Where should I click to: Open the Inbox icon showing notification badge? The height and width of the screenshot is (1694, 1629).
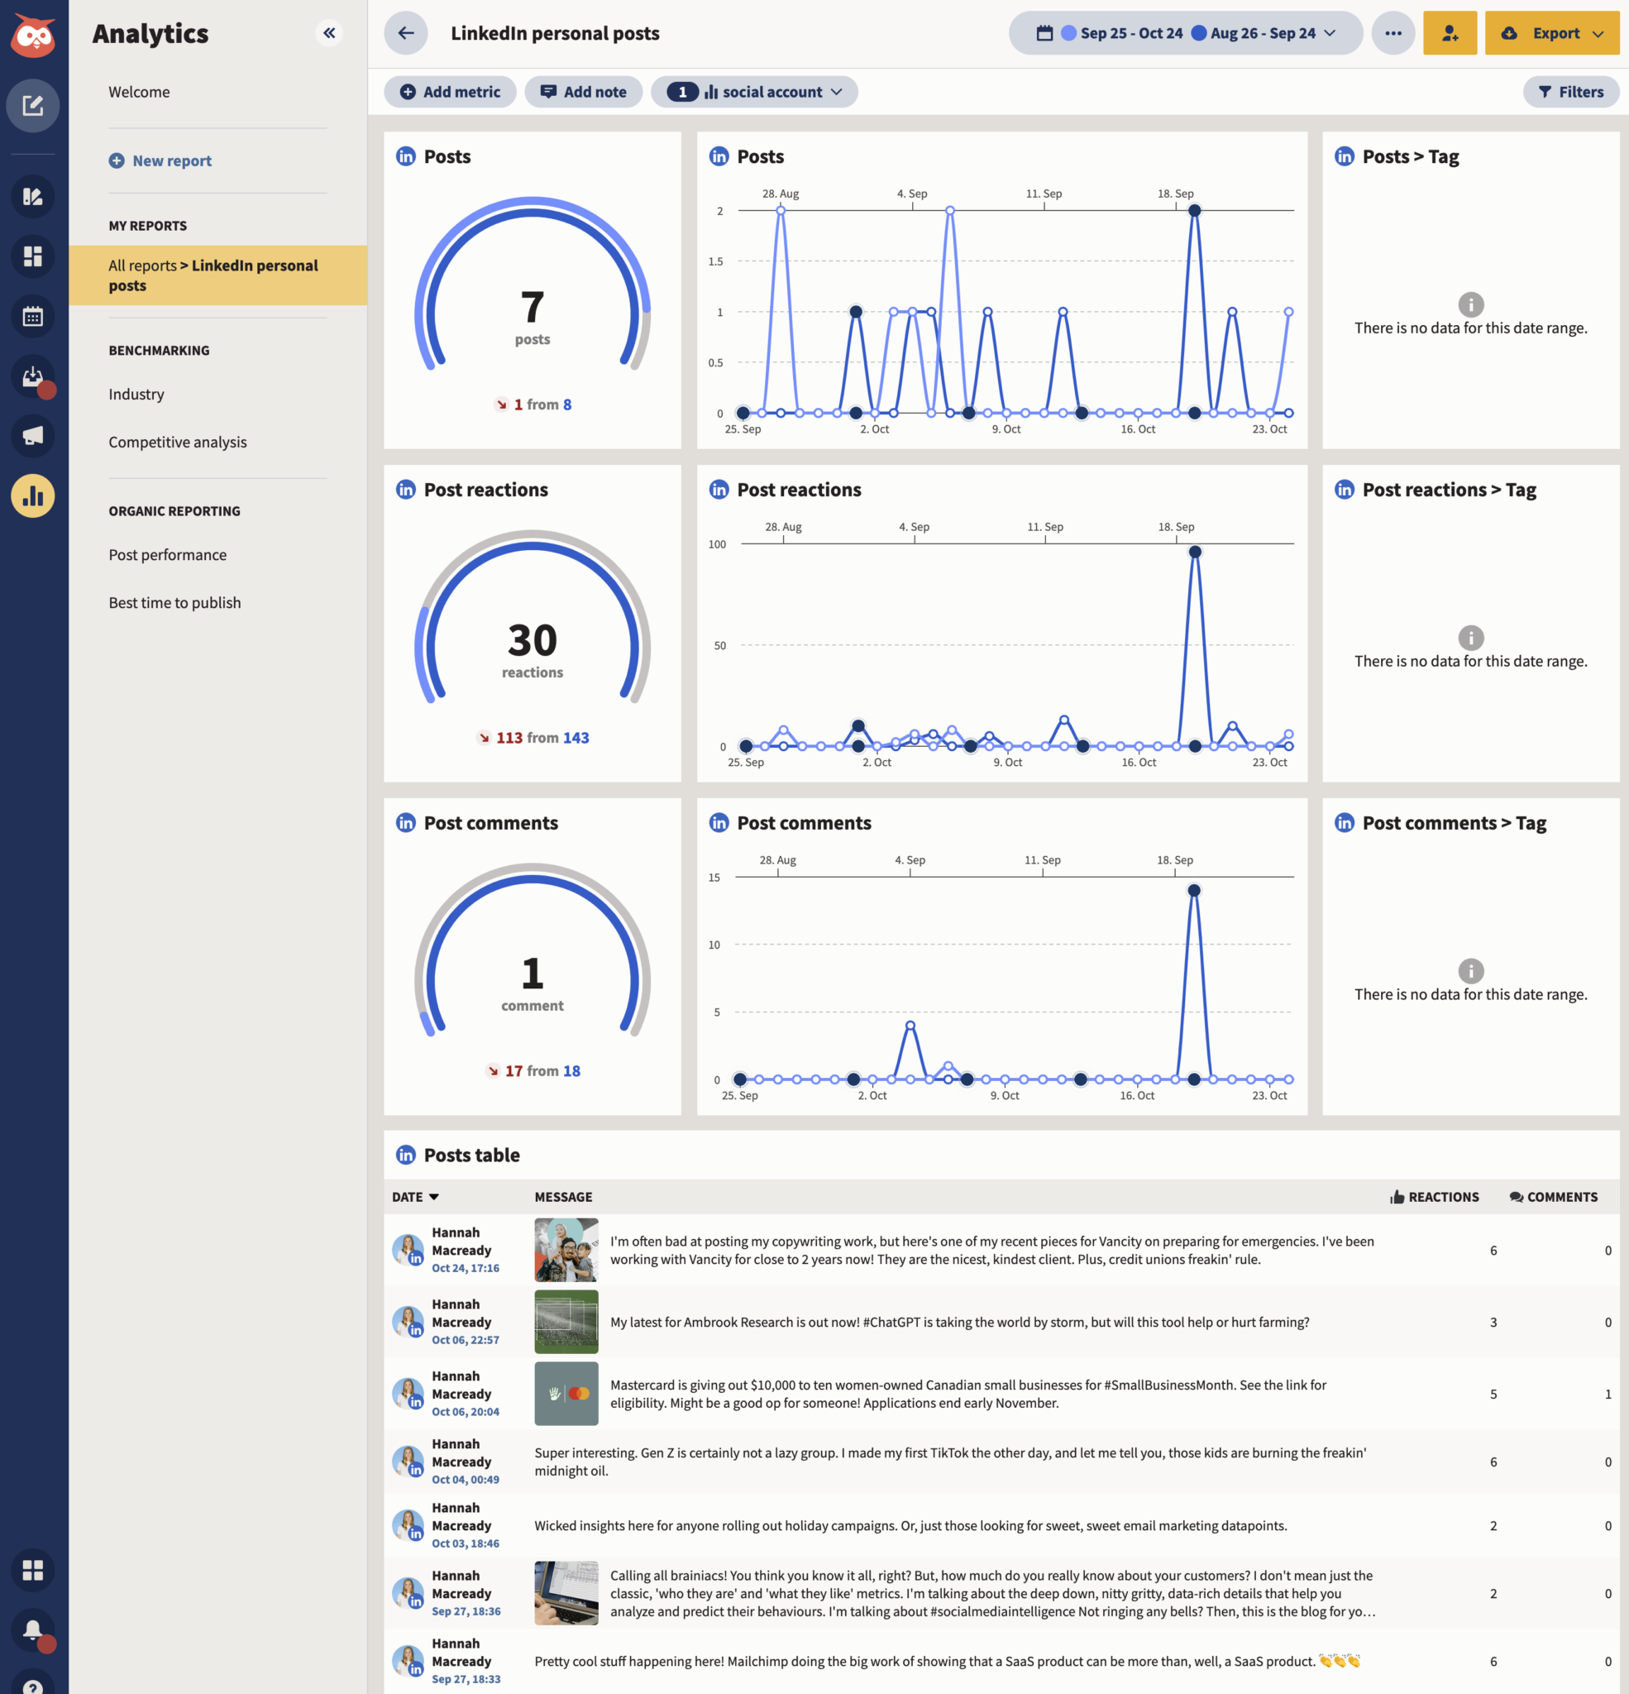pyautogui.click(x=33, y=377)
